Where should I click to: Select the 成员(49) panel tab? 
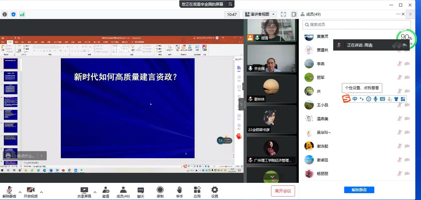(x=311, y=14)
